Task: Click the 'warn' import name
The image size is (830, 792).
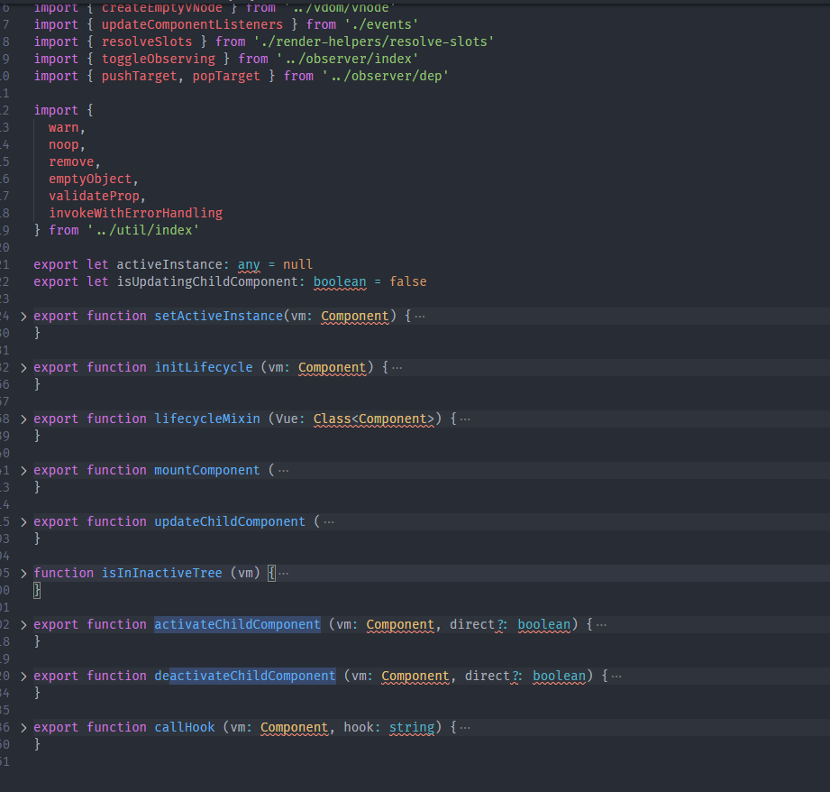Action: [x=63, y=128]
